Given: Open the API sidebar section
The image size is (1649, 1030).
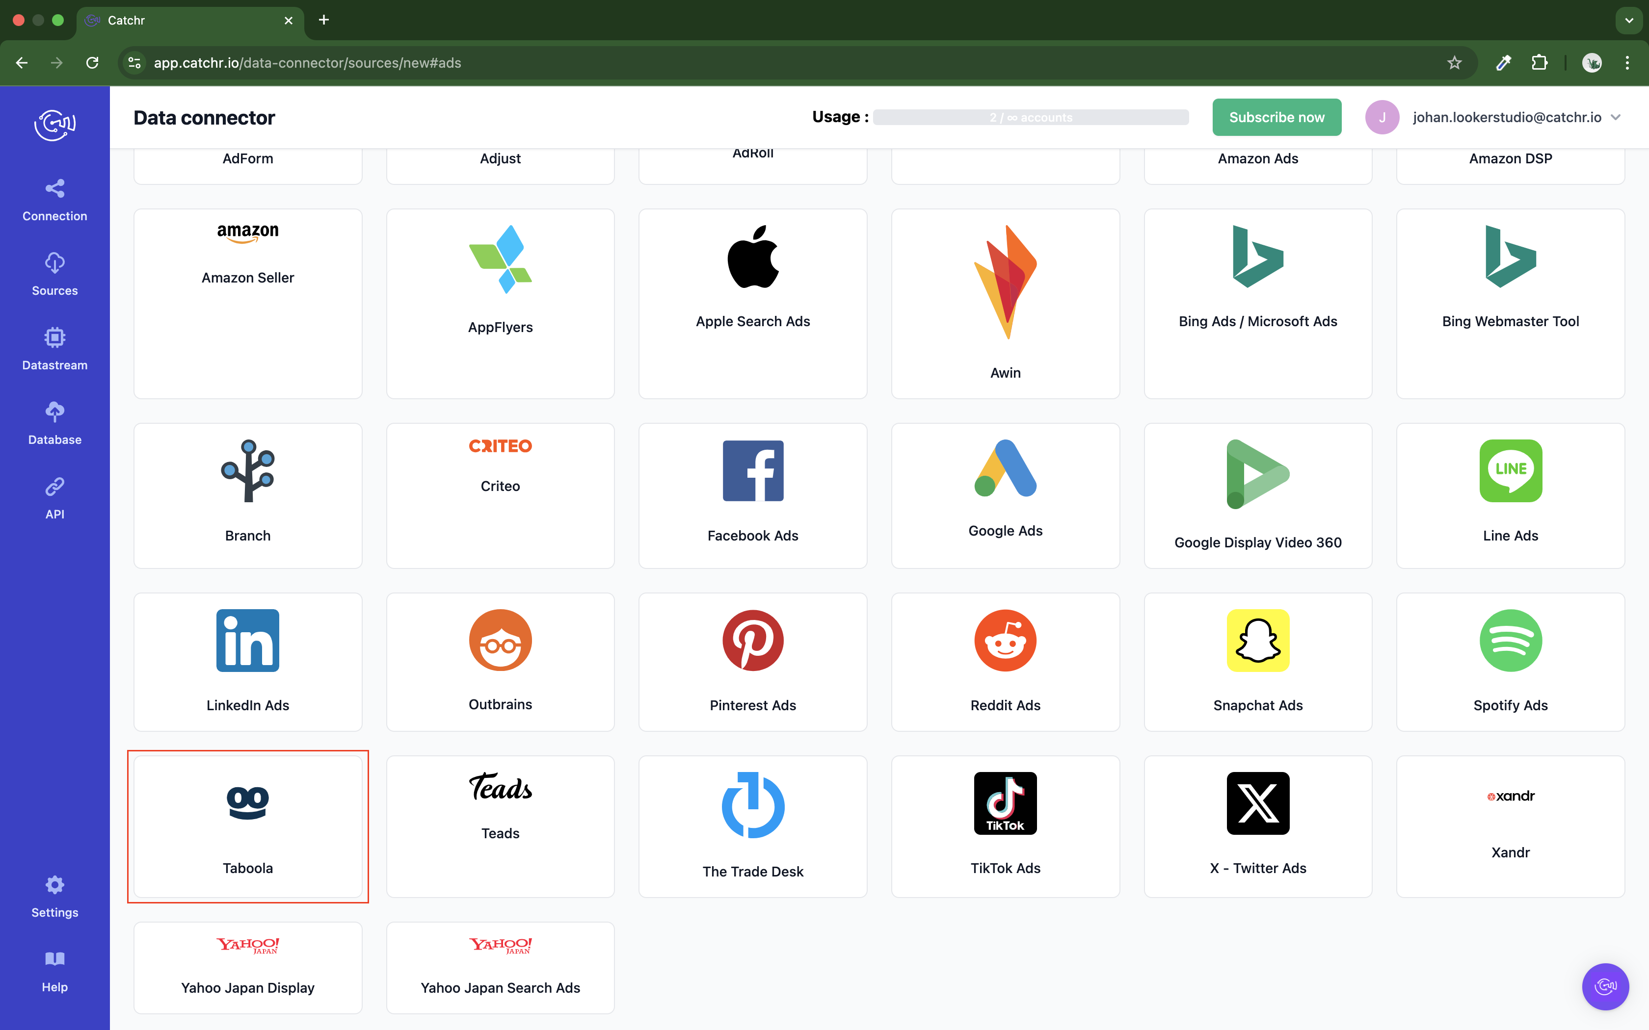Looking at the screenshot, I should [x=54, y=499].
